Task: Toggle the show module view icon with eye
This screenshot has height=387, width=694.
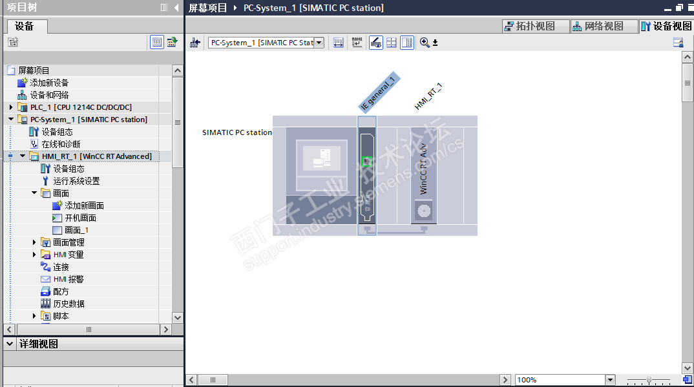Action: tap(376, 43)
